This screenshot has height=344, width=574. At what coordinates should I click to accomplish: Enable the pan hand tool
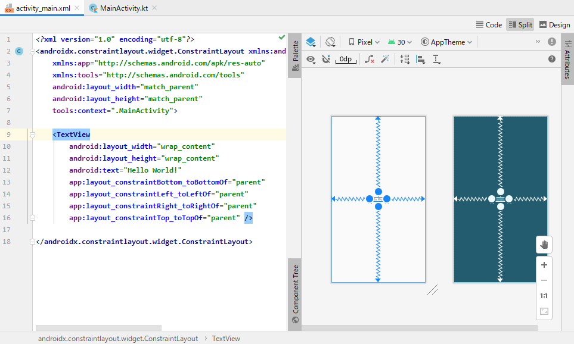coord(544,245)
